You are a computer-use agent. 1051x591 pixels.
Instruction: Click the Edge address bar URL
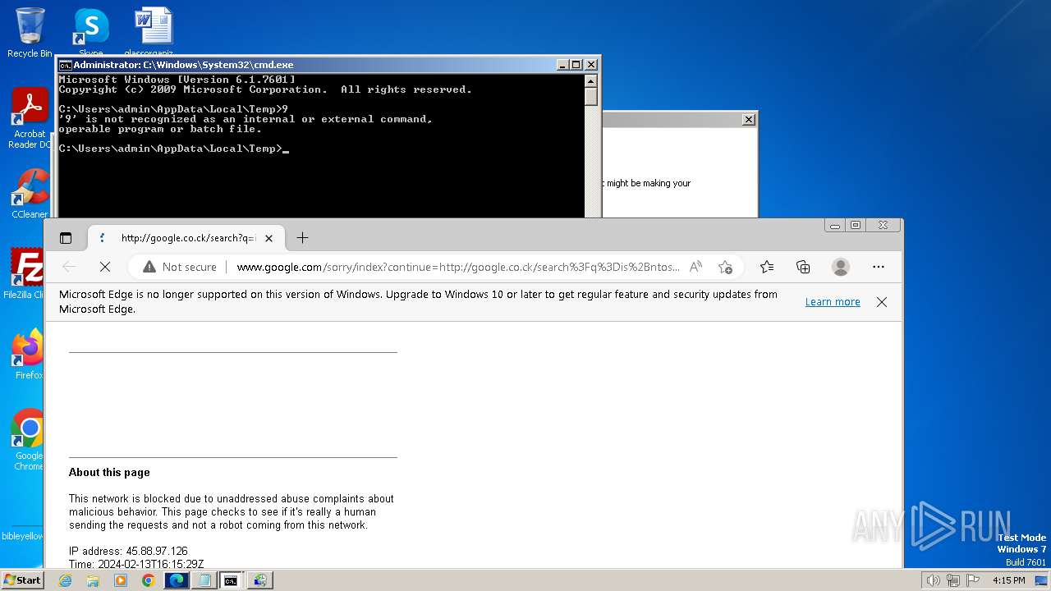pos(458,267)
